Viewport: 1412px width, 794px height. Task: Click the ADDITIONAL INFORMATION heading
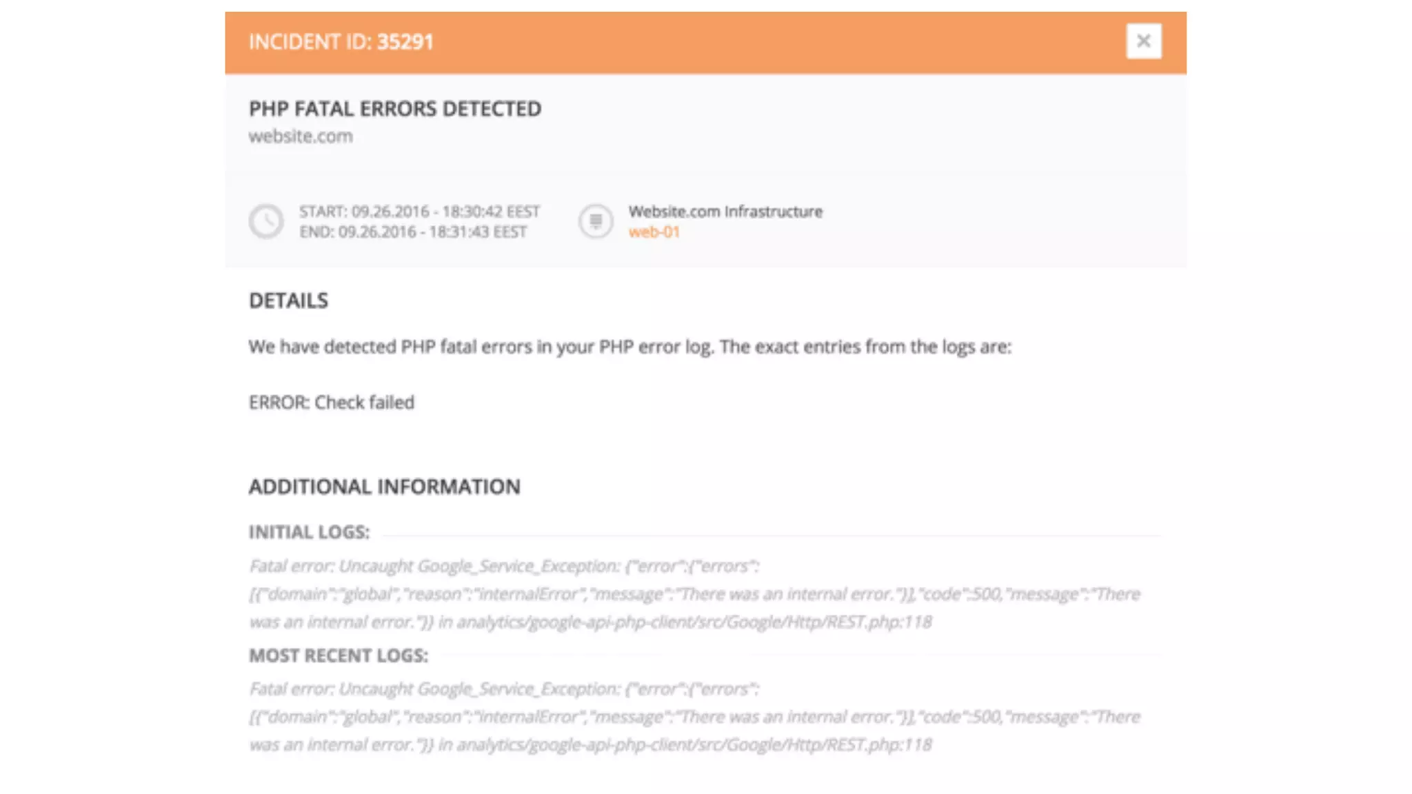tap(384, 487)
